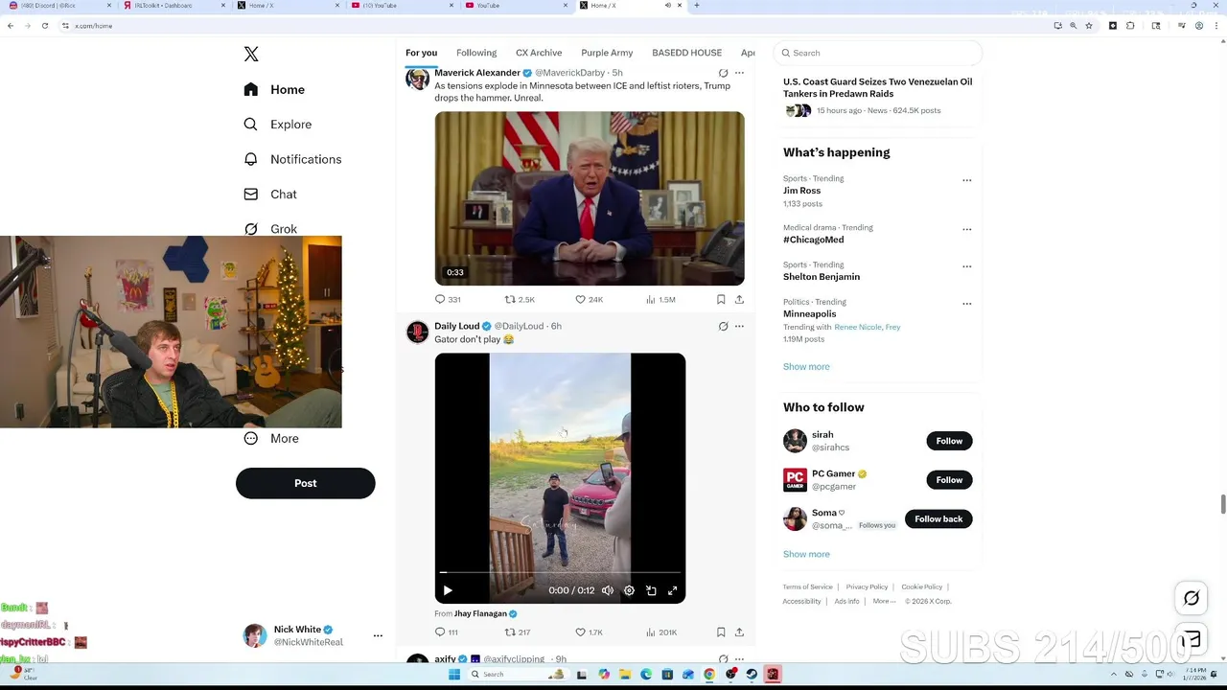
Task: Open the Privacy Policy link
Action: tap(867, 586)
